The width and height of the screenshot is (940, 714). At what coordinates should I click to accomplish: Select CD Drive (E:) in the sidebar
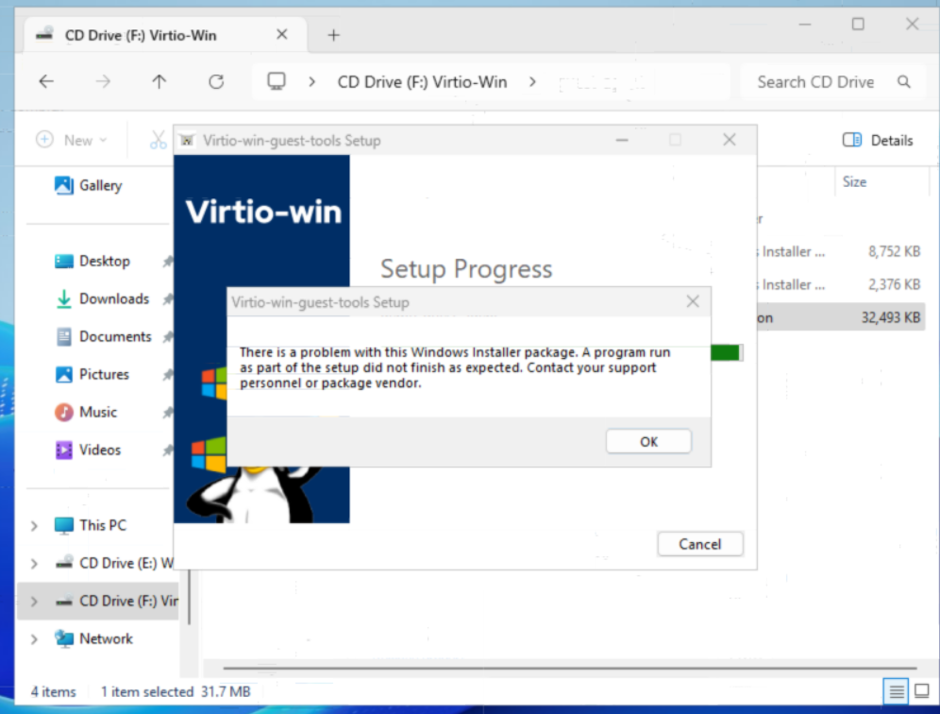113,564
